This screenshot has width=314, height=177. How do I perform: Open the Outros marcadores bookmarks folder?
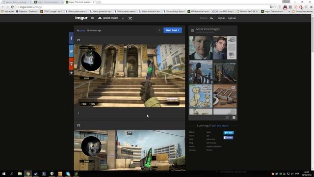pos(302,11)
